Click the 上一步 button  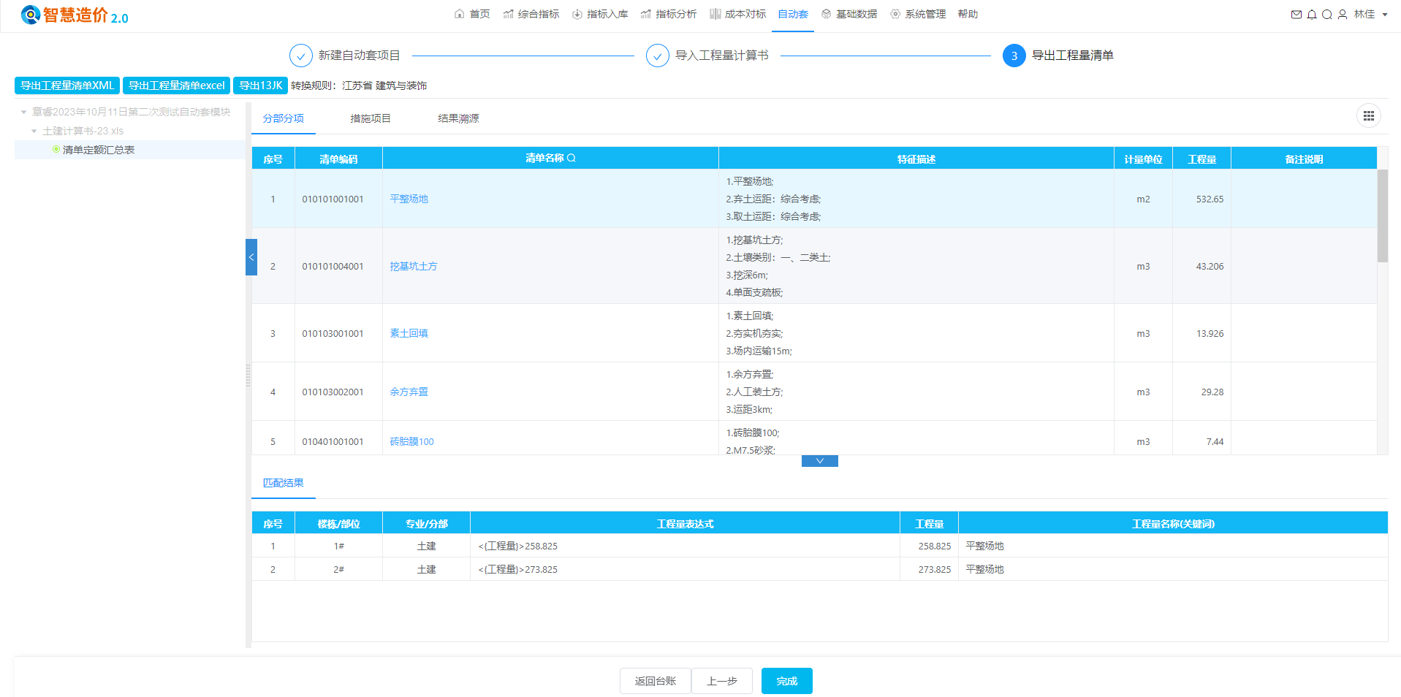click(x=722, y=681)
